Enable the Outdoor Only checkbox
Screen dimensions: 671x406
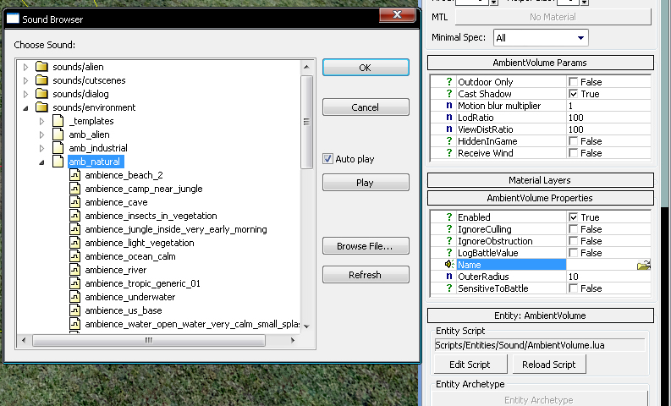(x=574, y=82)
